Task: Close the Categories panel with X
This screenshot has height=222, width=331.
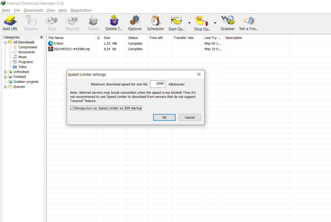Action: [42, 37]
